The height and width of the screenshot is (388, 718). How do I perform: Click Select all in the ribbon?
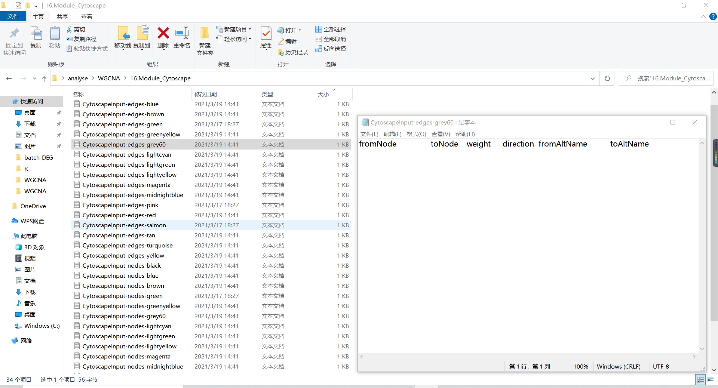331,29
